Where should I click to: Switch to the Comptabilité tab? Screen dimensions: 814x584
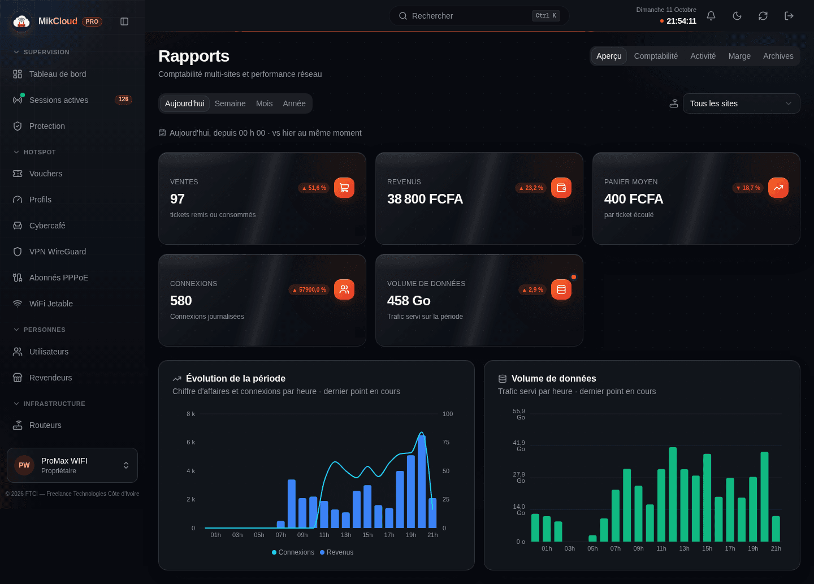click(656, 56)
